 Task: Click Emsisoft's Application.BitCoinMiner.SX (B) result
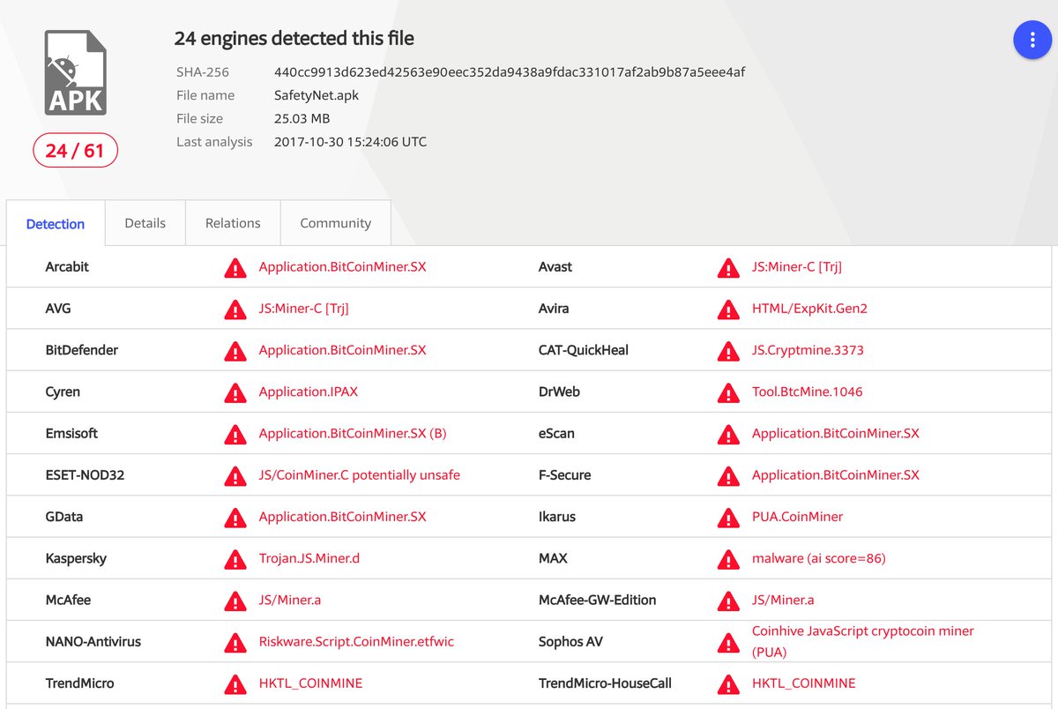click(353, 433)
